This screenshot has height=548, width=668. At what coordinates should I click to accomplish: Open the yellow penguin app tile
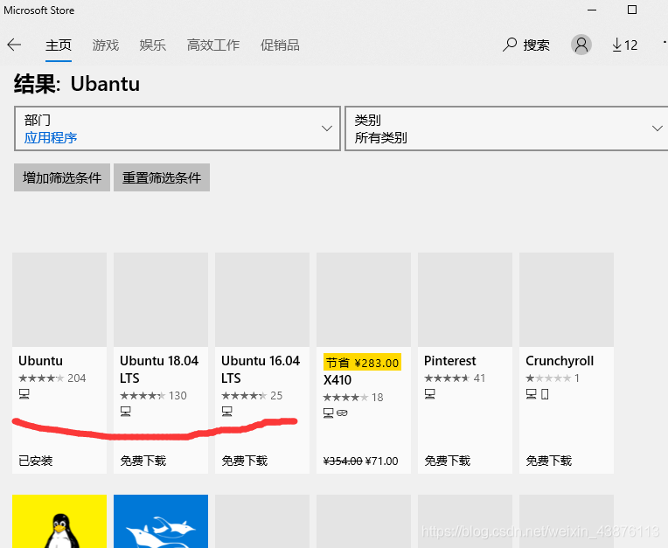click(x=59, y=521)
